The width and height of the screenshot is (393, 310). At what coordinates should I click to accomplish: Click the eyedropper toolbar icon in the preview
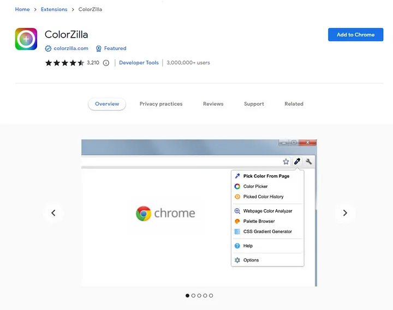coord(297,162)
